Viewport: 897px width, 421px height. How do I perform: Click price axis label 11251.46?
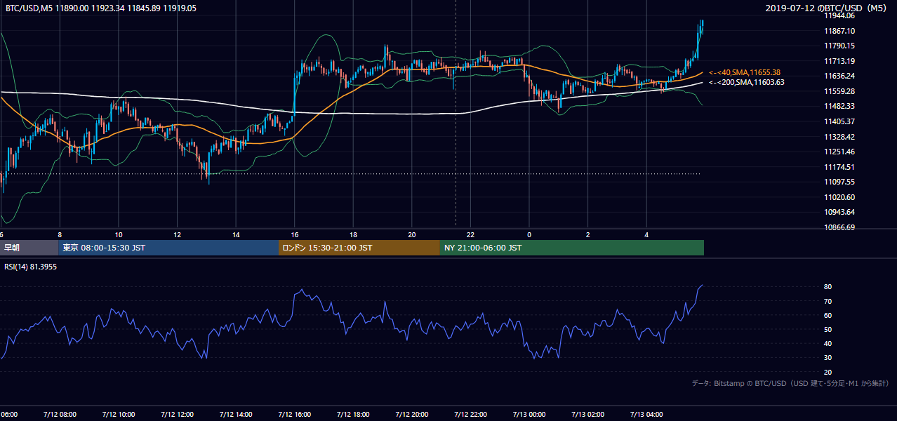pyautogui.click(x=839, y=152)
